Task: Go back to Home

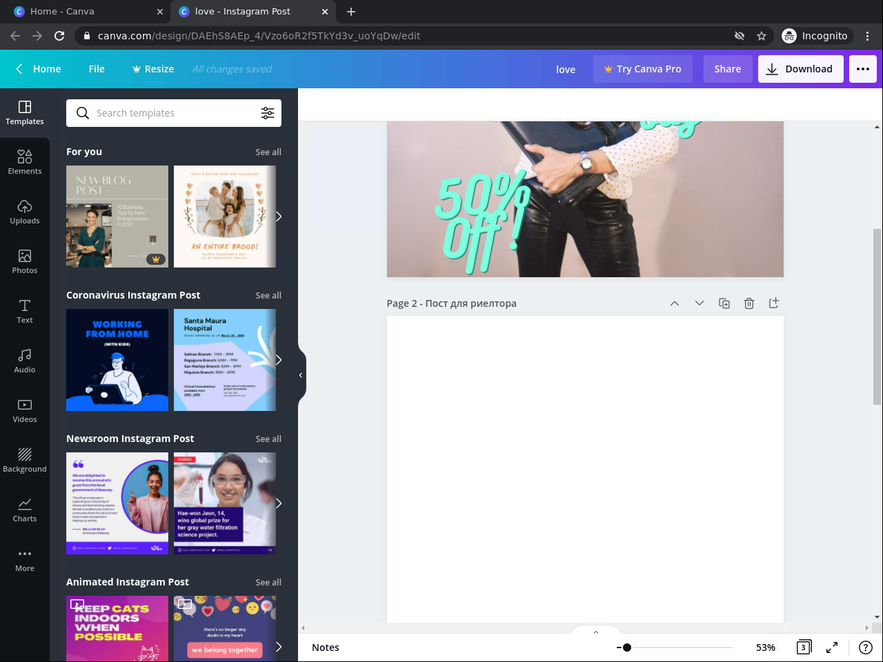Action: pos(39,69)
